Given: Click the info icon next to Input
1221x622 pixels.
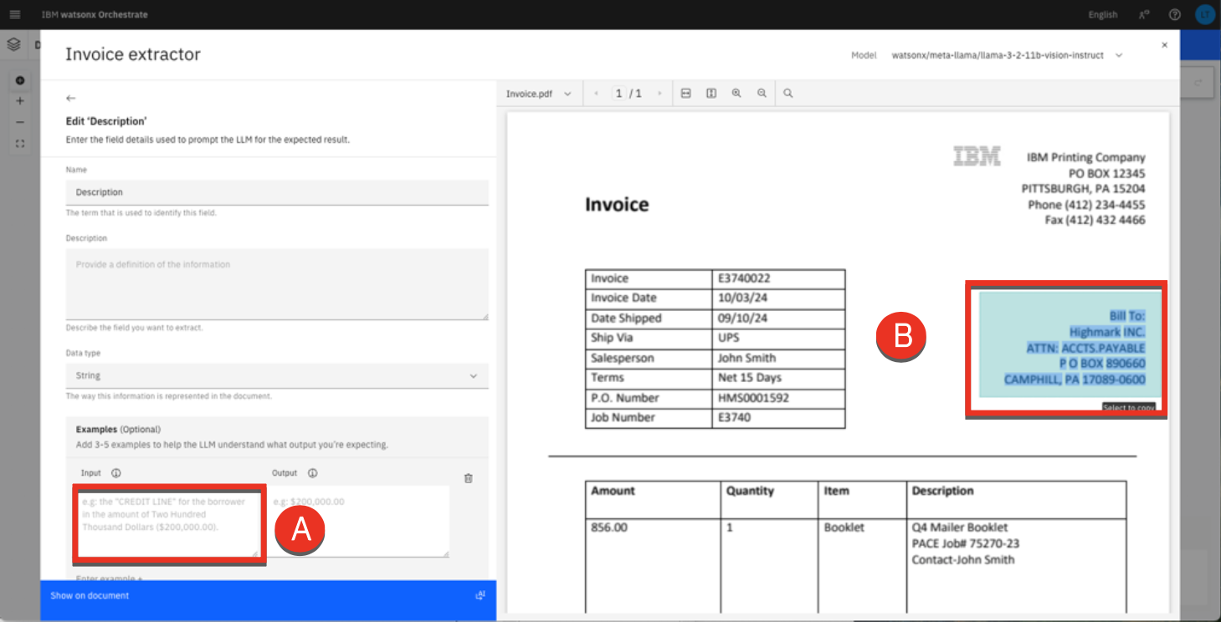Looking at the screenshot, I should pos(116,473).
